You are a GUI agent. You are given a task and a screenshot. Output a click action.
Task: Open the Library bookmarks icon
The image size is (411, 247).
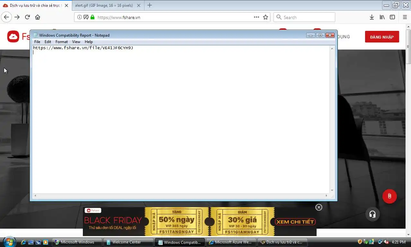pyautogui.click(x=382, y=17)
